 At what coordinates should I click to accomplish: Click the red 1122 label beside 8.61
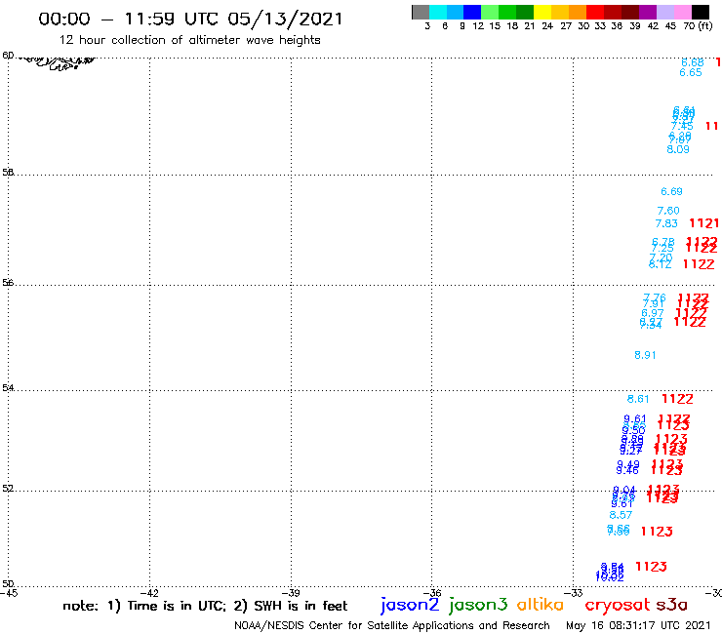tap(677, 399)
